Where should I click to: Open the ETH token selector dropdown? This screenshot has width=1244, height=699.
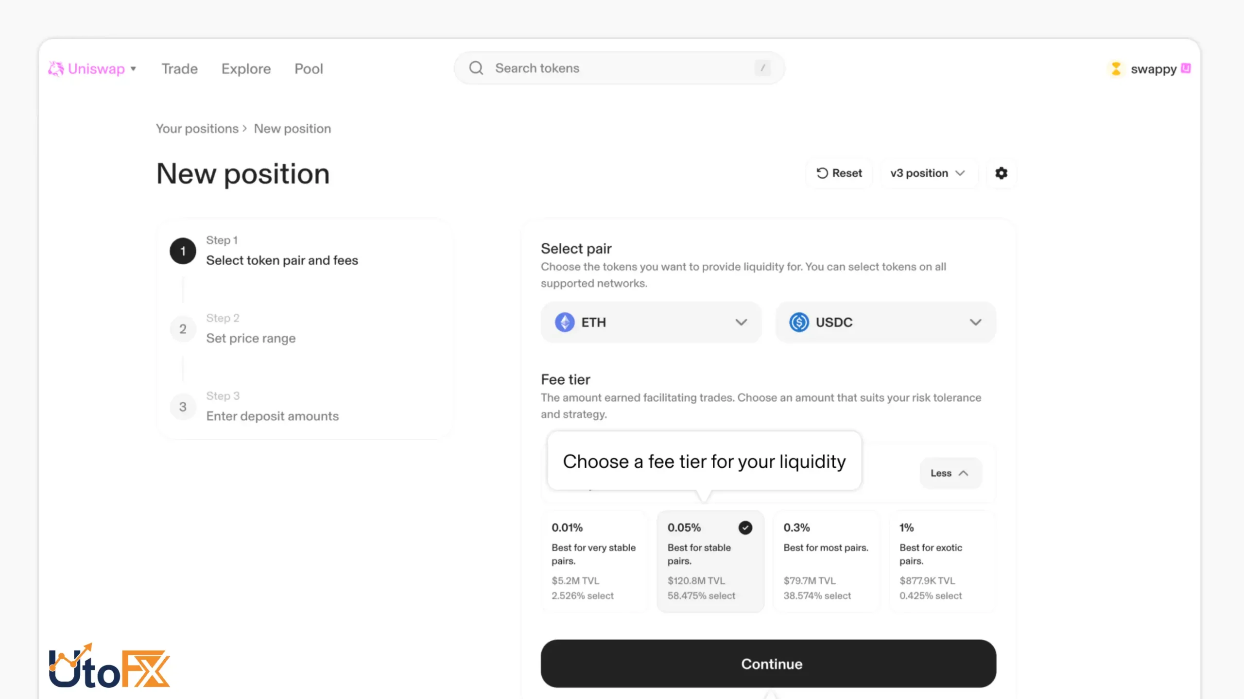(651, 322)
